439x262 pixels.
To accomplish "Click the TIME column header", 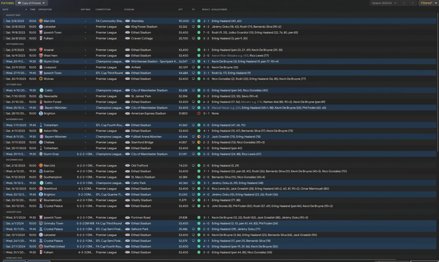I will tap(33, 10).
